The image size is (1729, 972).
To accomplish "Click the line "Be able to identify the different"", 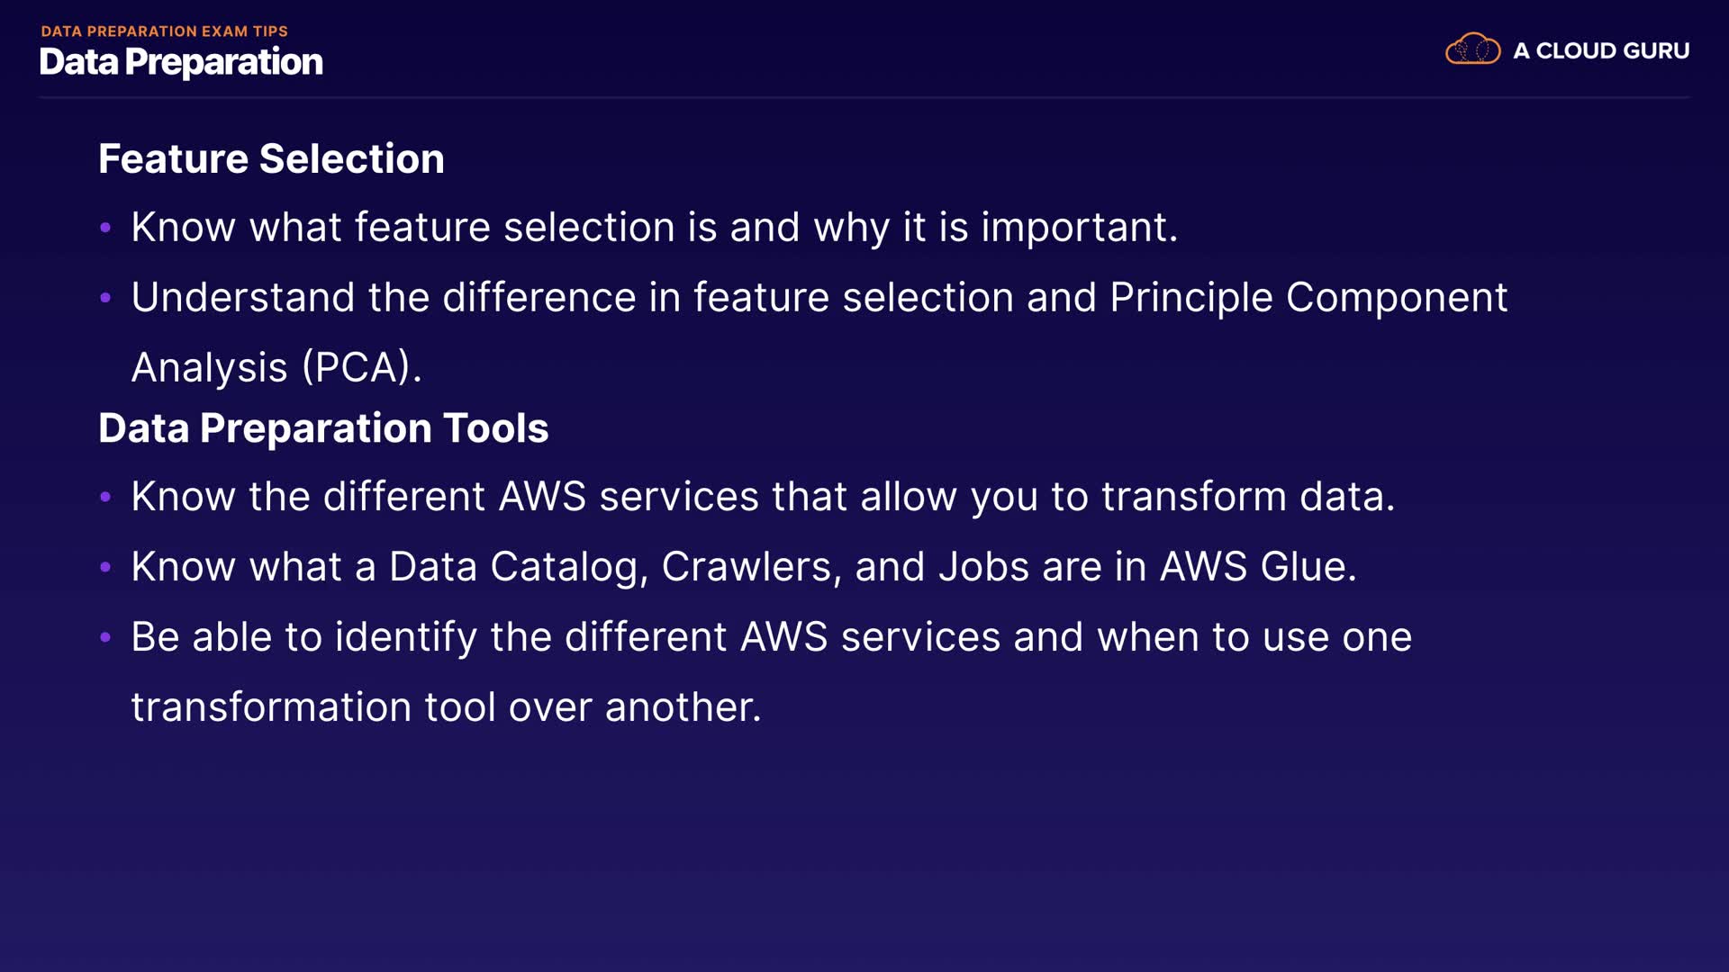I will point(771,637).
